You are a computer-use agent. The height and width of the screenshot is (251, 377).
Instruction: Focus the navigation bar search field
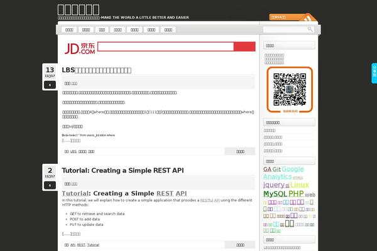tap(285, 29)
